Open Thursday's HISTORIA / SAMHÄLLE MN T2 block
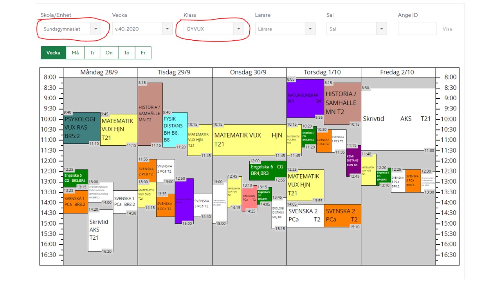This screenshot has width=501, height=282. (342, 103)
